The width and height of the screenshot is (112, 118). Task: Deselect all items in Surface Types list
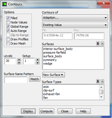tap(102, 81)
